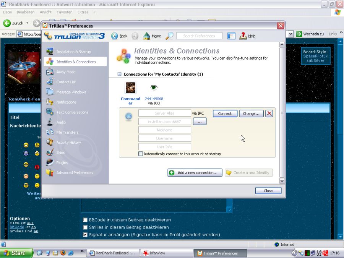Screen dimensions: 344x258
Task: Check BBCode in diesem Beitrag deaktivieren
Action: (x=85, y=220)
